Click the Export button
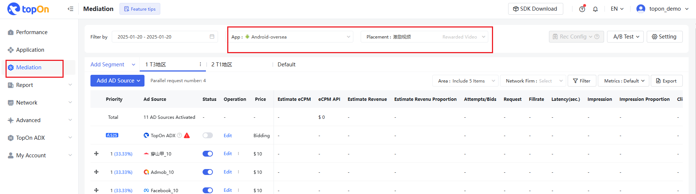Image resolution: width=696 pixels, height=194 pixels. (666, 81)
